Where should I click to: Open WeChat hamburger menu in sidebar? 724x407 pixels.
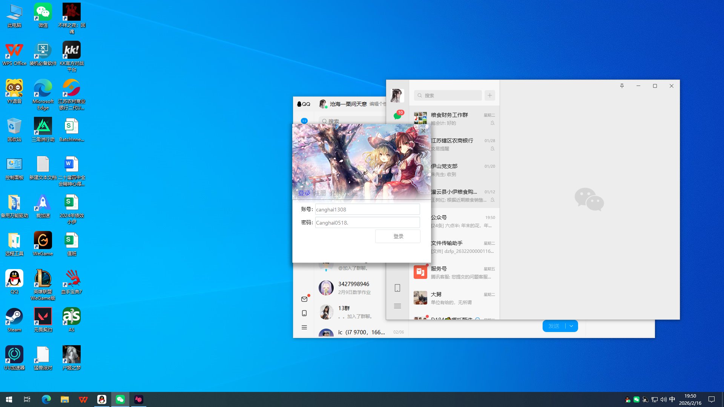point(397,306)
